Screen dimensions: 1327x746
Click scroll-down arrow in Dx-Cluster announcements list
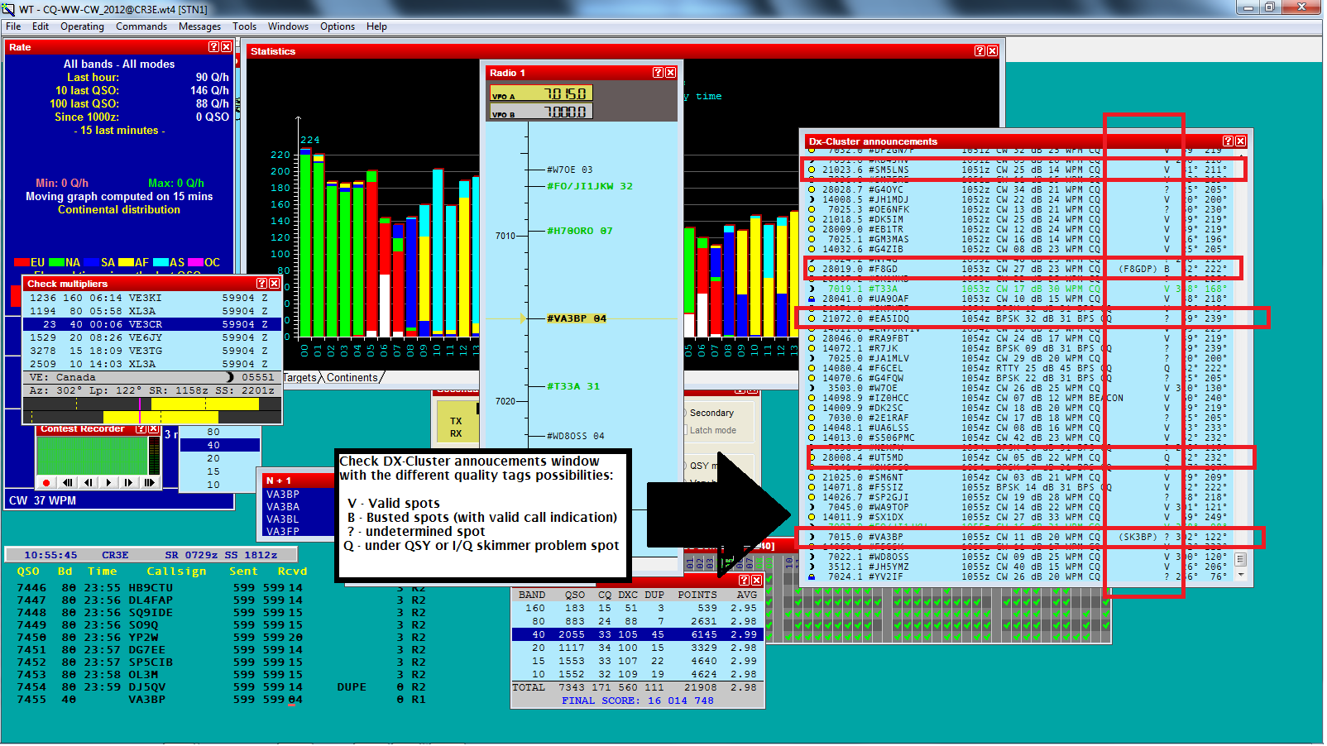tap(1240, 574)
